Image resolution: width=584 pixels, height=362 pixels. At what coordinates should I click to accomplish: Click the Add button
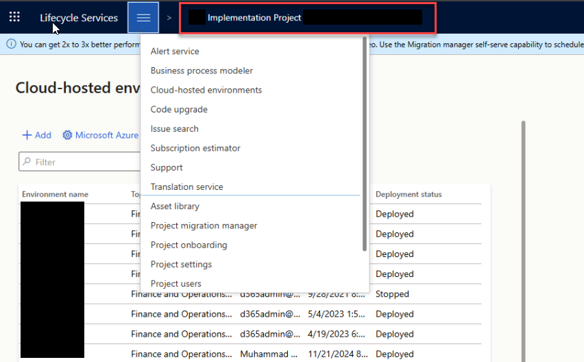[x=36, y=135]
